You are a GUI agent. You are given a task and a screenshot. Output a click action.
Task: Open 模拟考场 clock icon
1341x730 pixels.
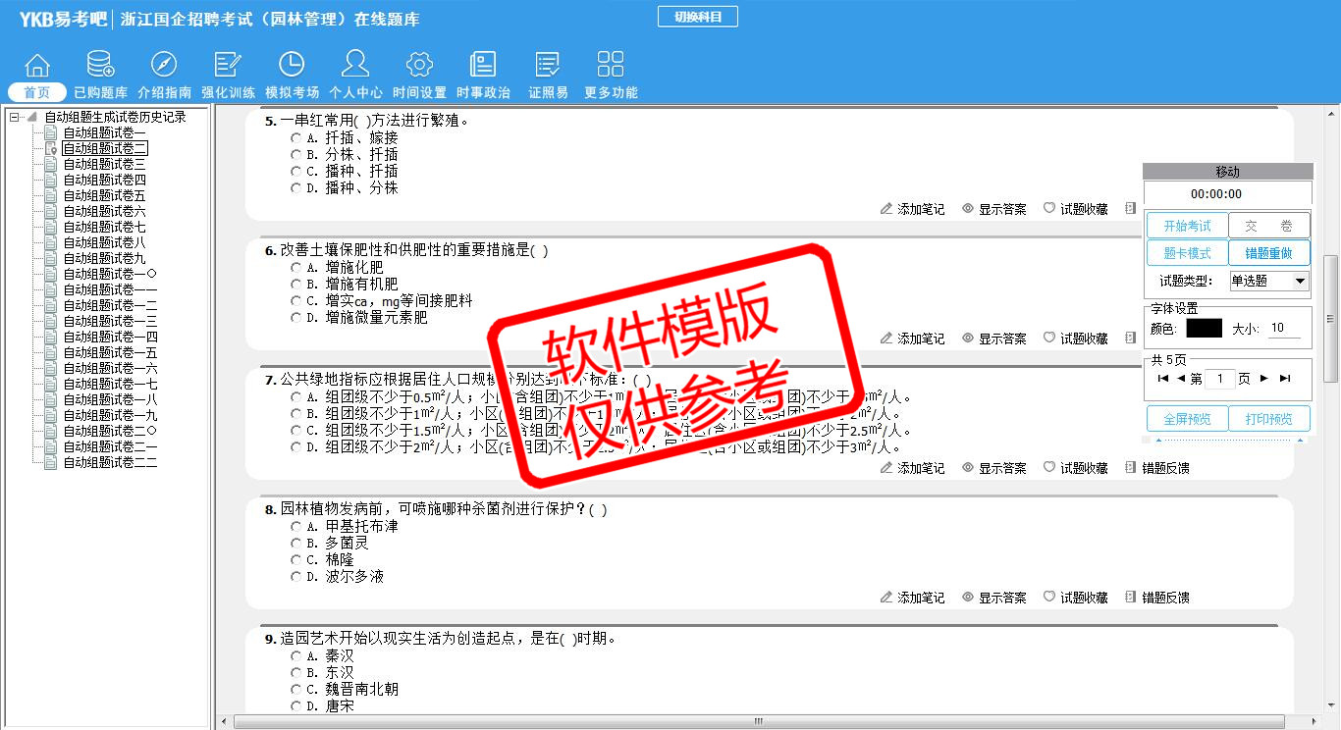(292, 65)
